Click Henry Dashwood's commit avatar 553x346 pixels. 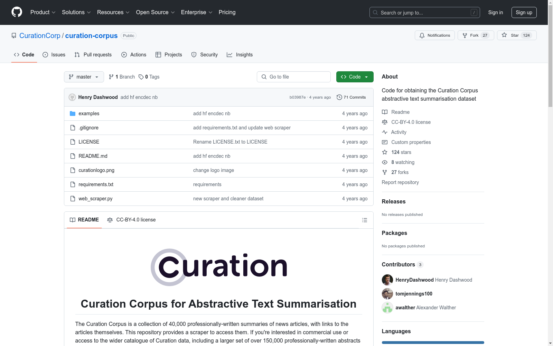point(72,97)
